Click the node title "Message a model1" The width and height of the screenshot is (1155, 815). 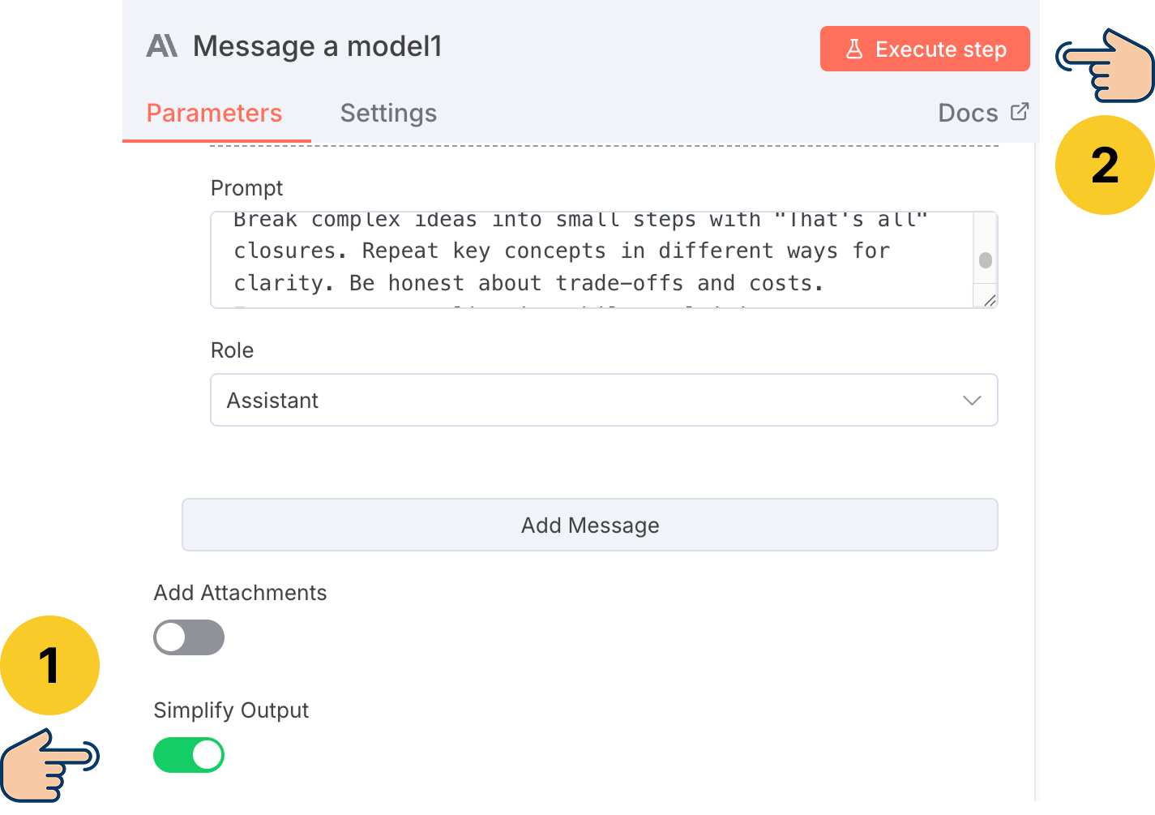pyautogui.click(x=318, y=47)
